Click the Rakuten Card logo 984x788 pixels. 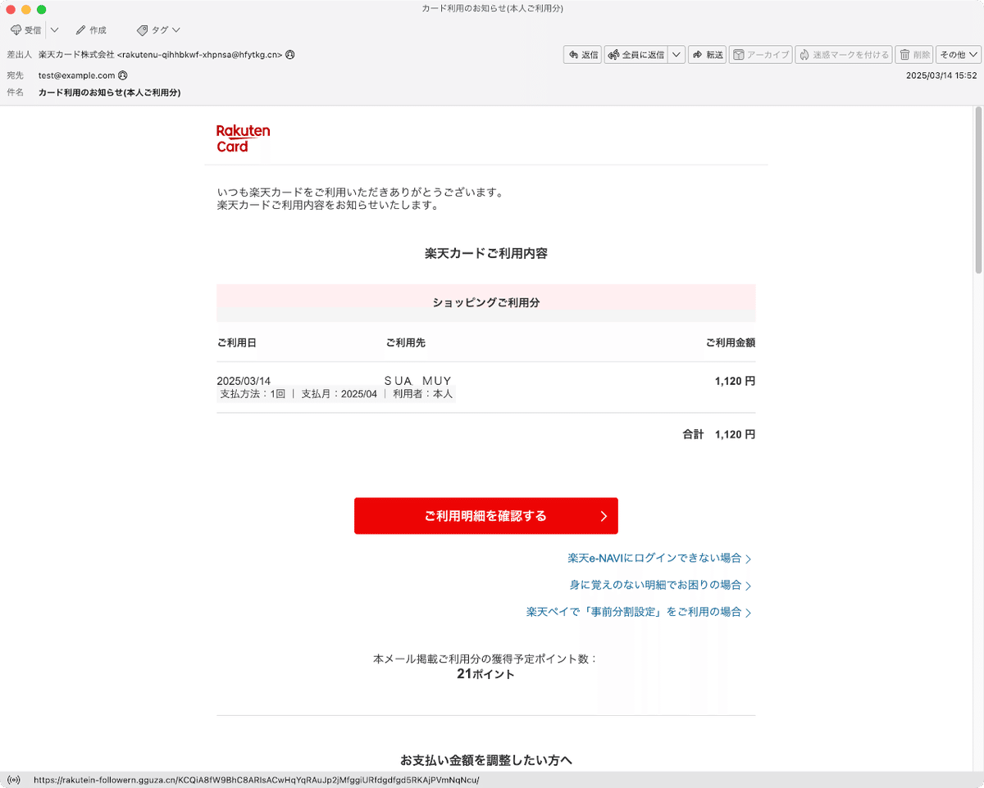[x=243, y=138]
